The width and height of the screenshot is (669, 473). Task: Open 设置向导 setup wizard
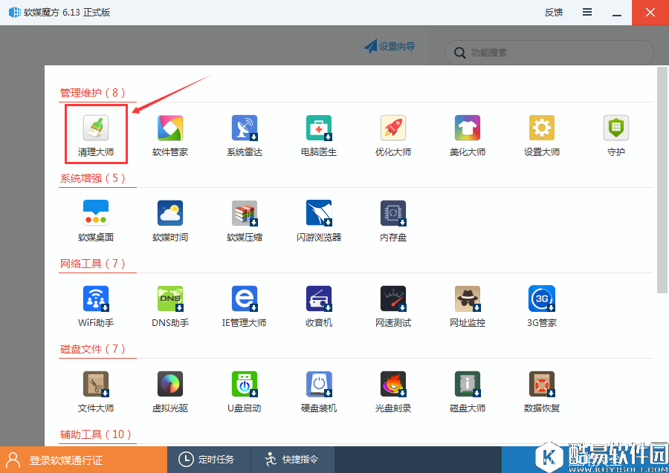click(390, 47)
